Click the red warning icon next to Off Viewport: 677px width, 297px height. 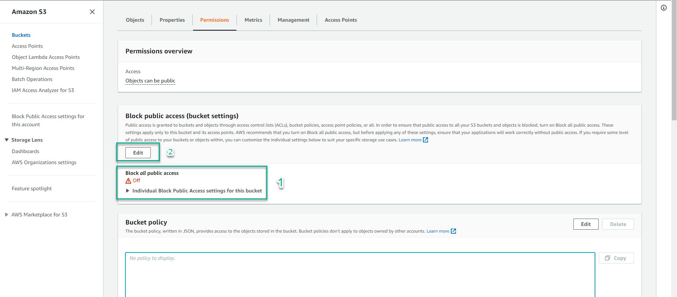(x=128, y=181)
